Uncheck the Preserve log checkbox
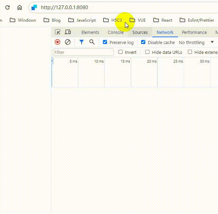Screen dimensions: 218x214 tap(105, 42)
